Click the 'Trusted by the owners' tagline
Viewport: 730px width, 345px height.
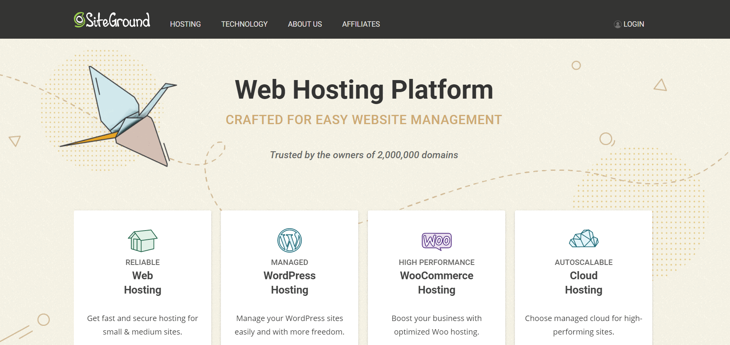[364, 155]
